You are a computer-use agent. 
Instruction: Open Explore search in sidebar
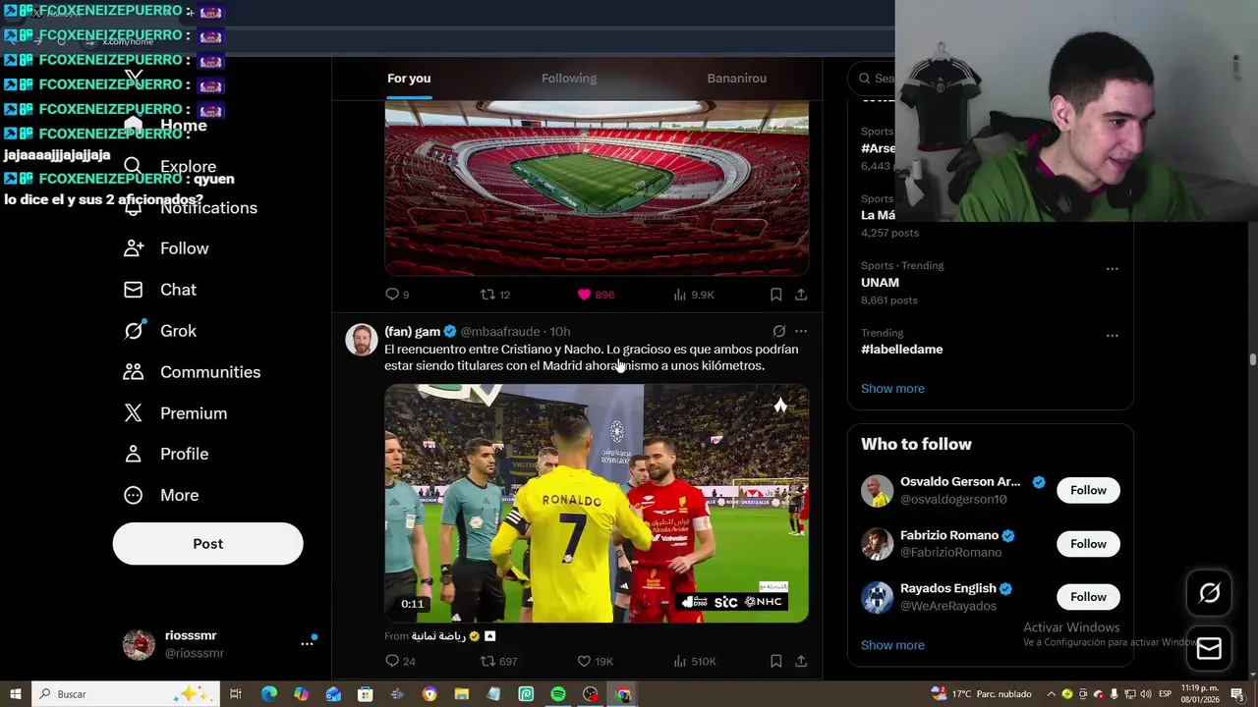coord(169,167)
